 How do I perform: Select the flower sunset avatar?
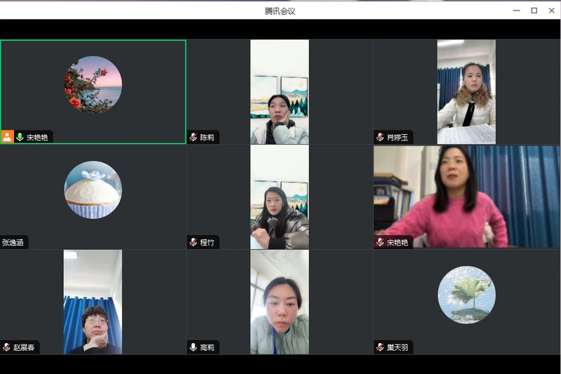[93, 85]
